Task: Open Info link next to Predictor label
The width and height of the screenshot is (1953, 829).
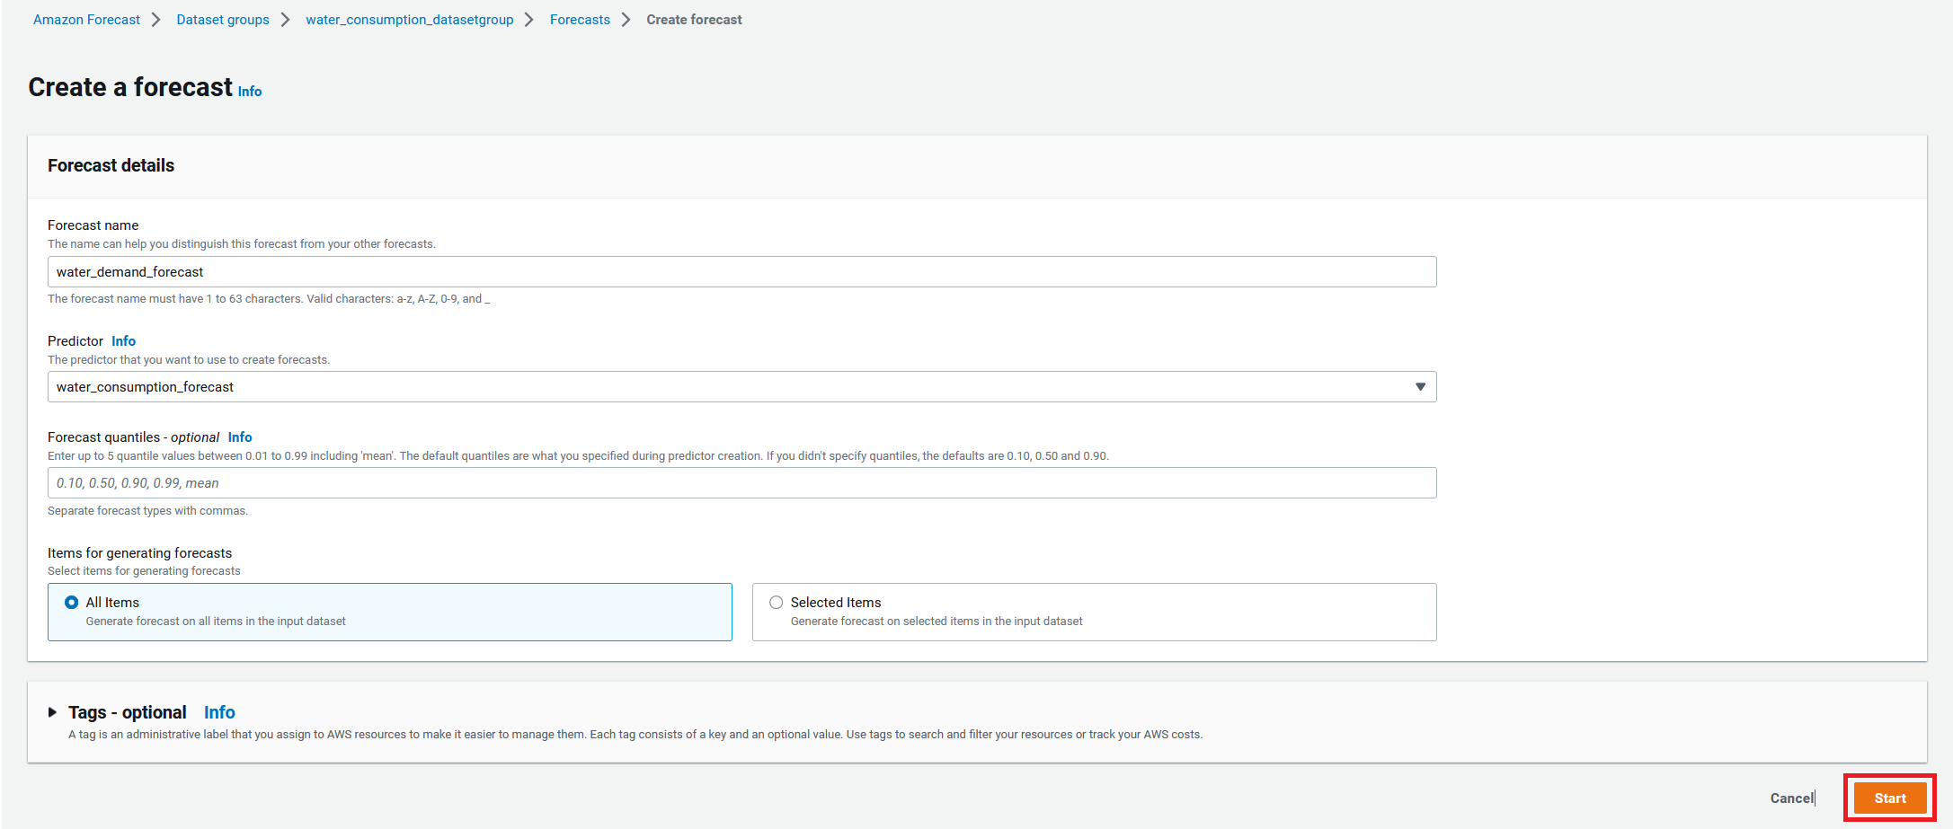Action: pos(123,341)
